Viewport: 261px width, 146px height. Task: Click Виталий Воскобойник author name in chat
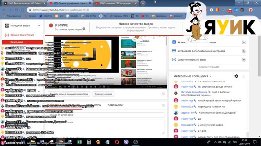coord(194,92)
